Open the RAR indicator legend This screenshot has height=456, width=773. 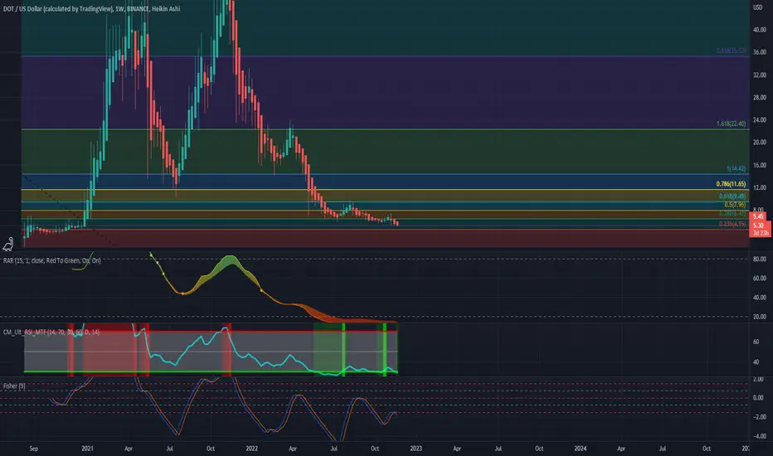(x=51, y=260)
